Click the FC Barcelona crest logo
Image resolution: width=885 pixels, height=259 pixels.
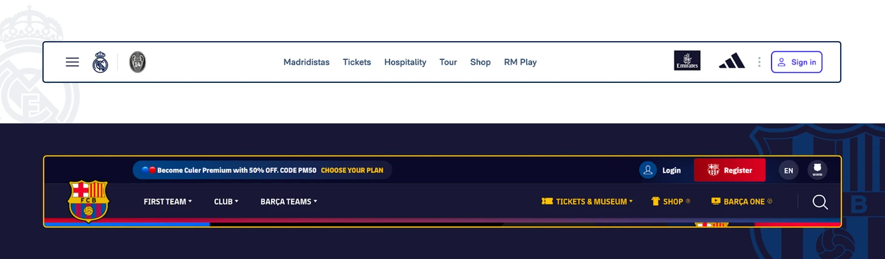point(88,201)
